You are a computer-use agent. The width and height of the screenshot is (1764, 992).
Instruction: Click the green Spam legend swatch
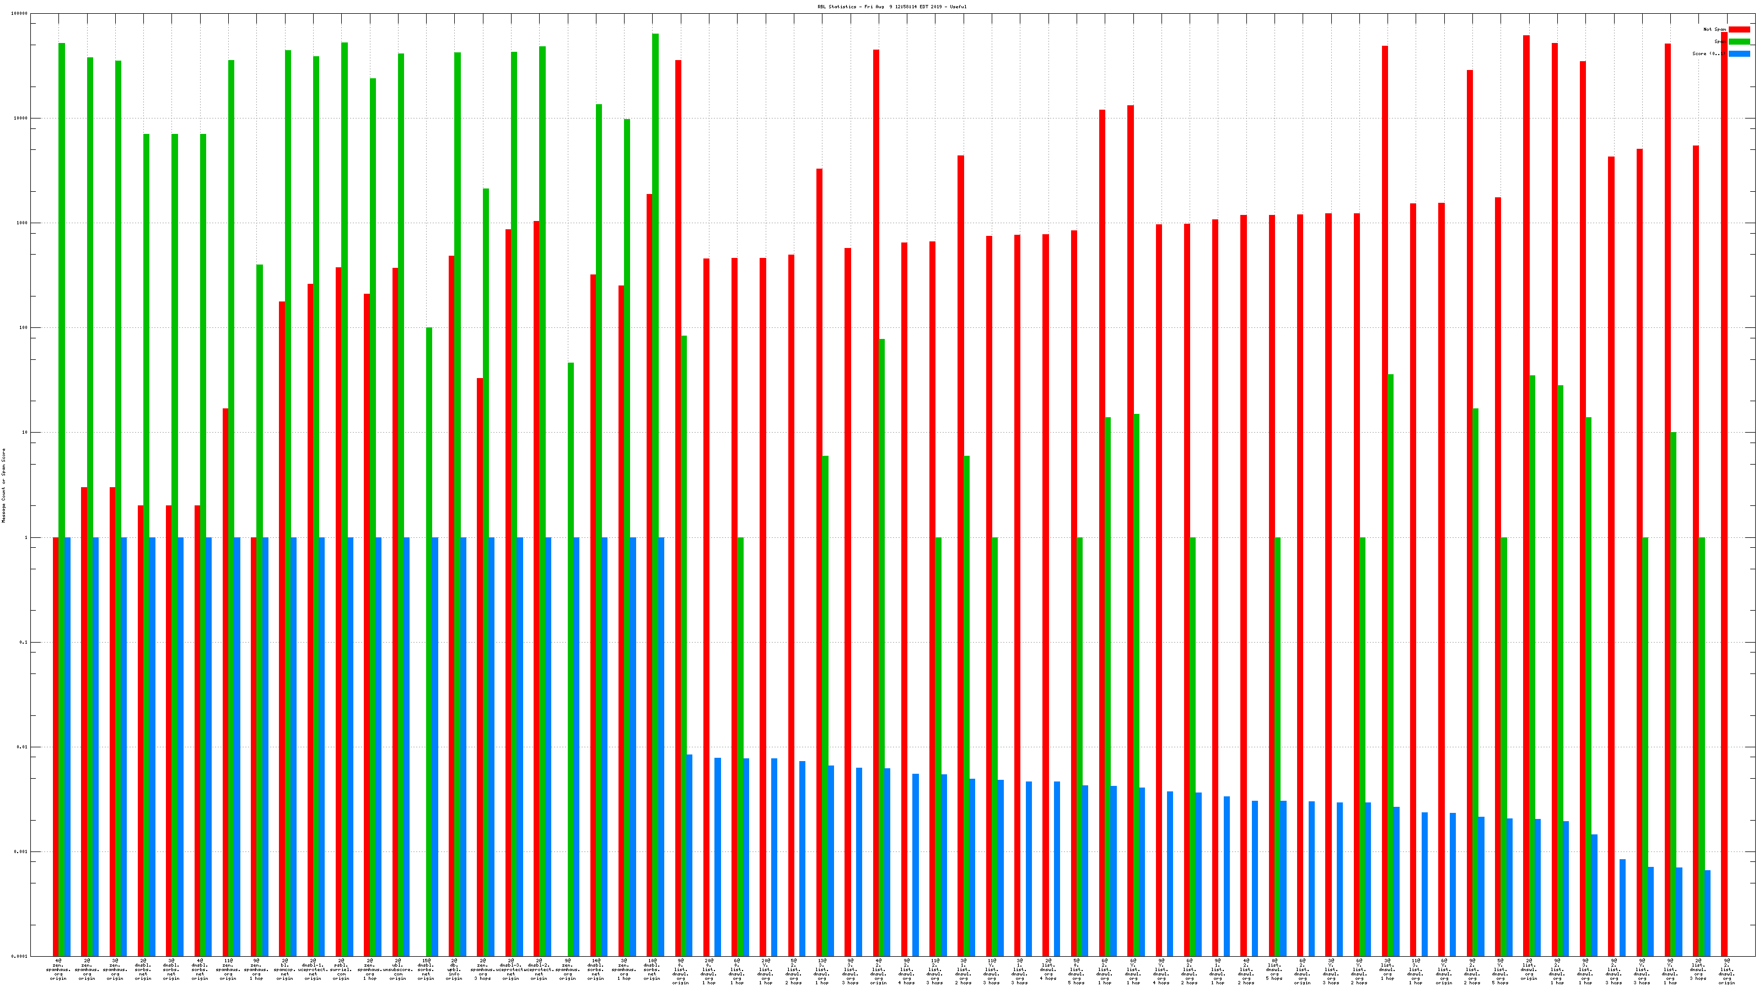pos(1739,42)
